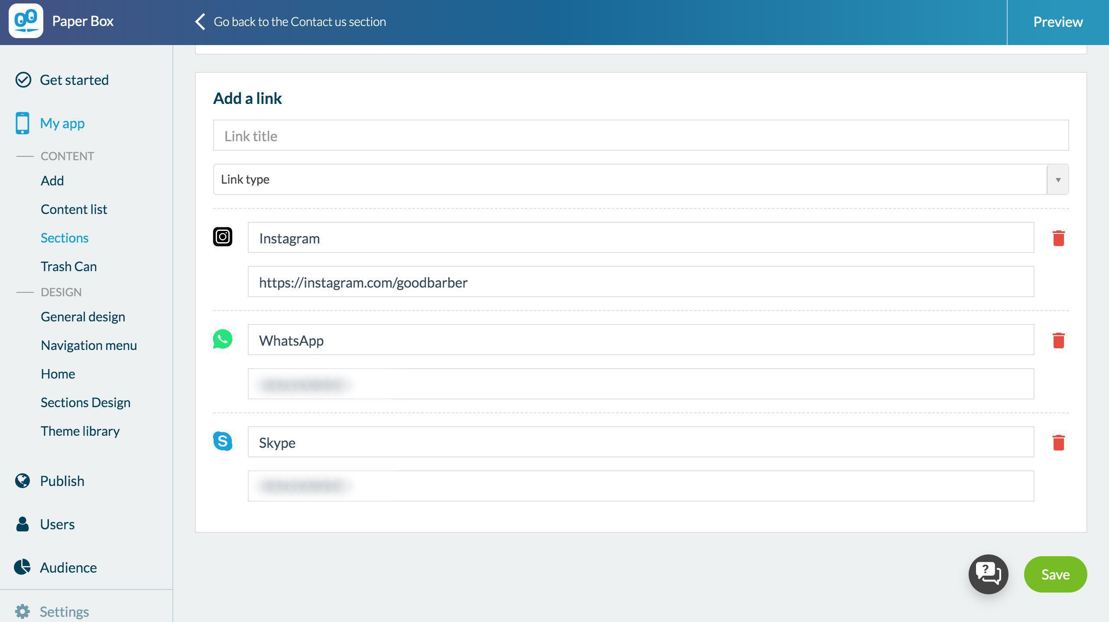Go back to the Contact us section
This screenshot has height=622, width=1109.
[x=299, y=22]
